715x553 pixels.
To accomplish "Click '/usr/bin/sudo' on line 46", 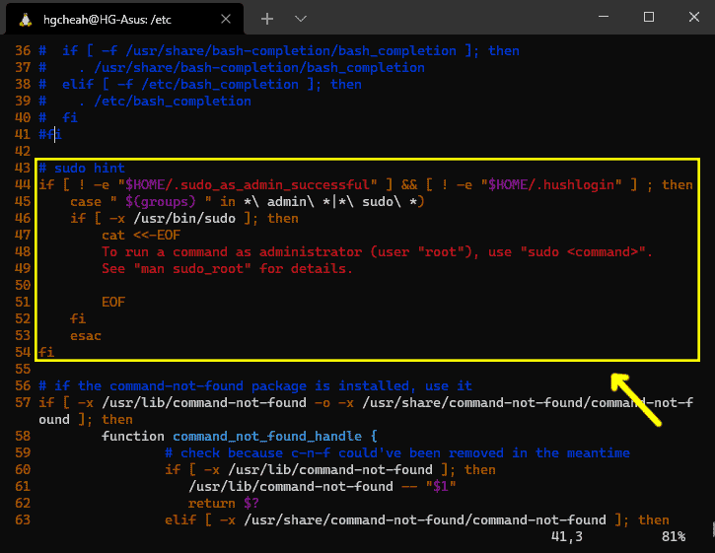I will click(184, 219).
